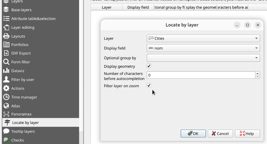
Task: Close the Locate by layer dialog
Action: (258, 25)
